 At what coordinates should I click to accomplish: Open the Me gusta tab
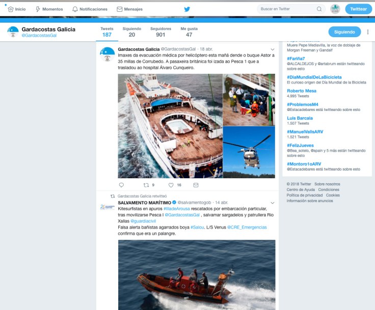(189, 32)
